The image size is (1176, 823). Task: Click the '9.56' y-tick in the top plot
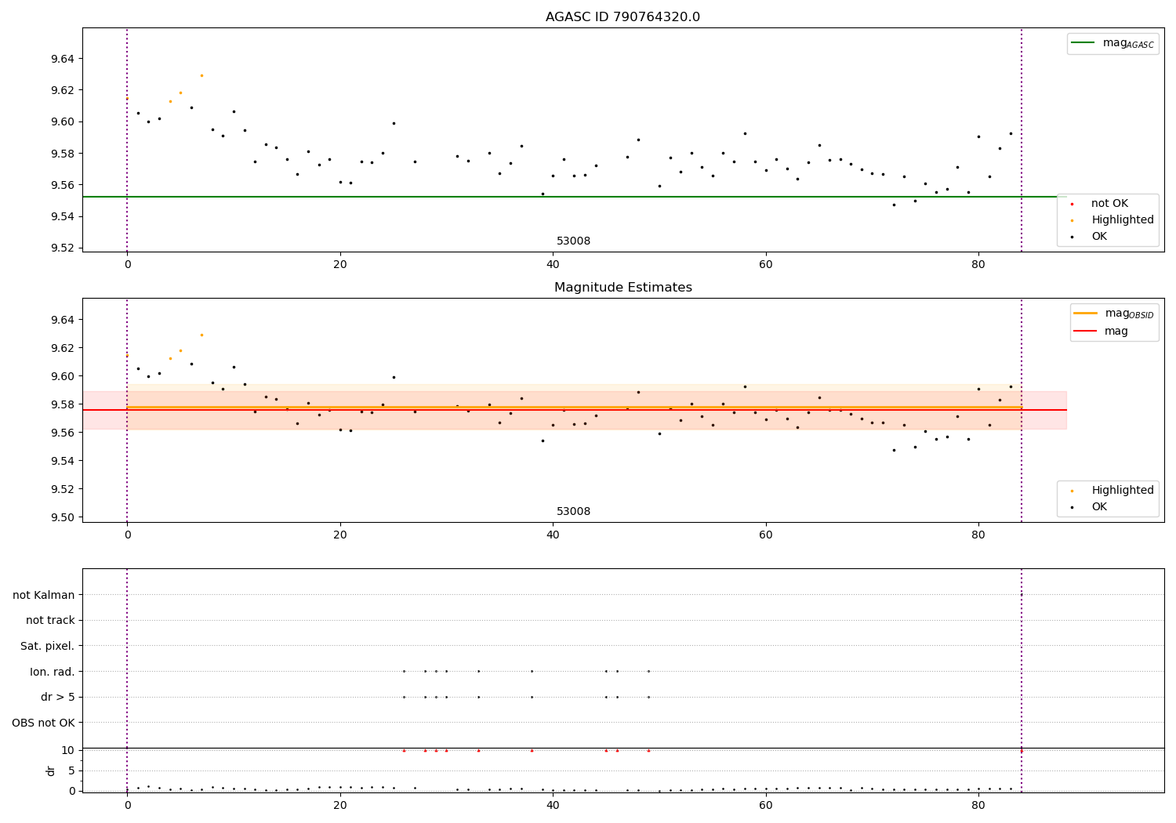click(x=64, y=185)
